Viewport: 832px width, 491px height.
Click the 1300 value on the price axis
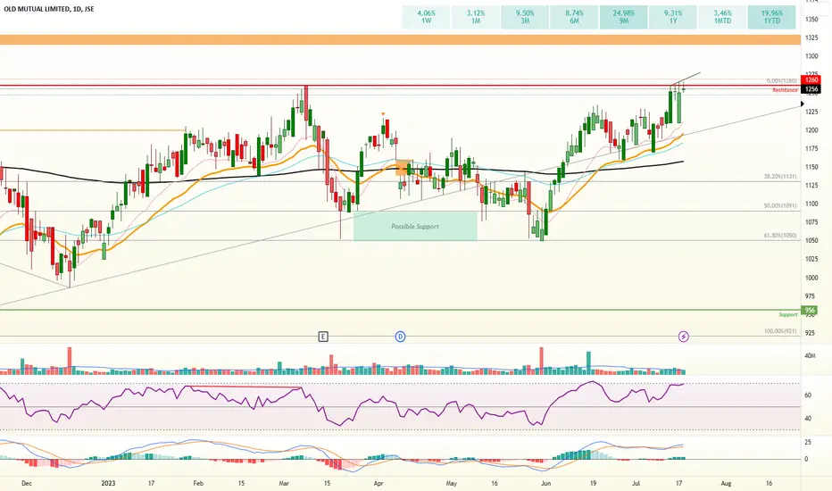[x=811, y=56]
